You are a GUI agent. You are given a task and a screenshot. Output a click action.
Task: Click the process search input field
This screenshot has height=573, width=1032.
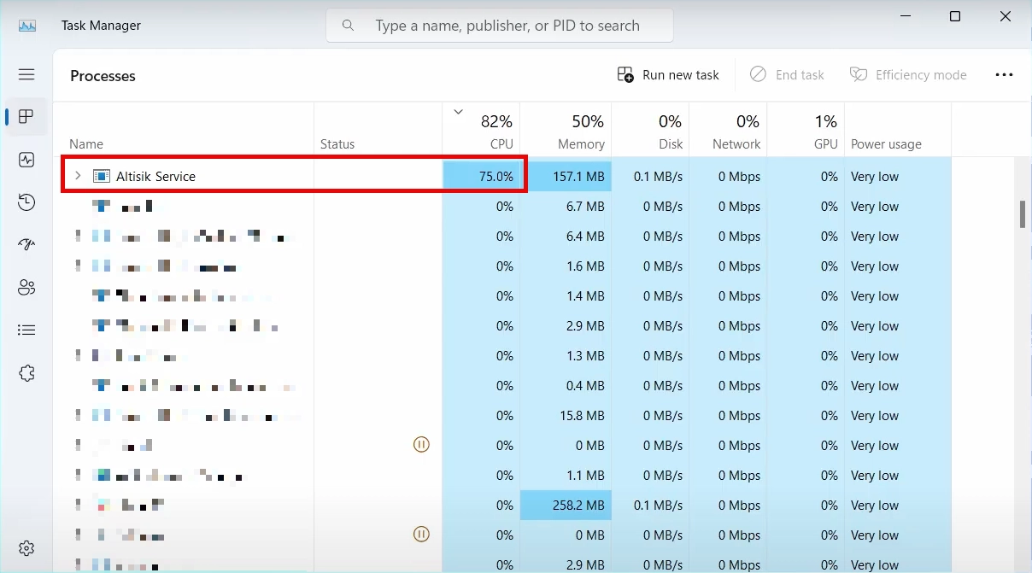point(500,25)
